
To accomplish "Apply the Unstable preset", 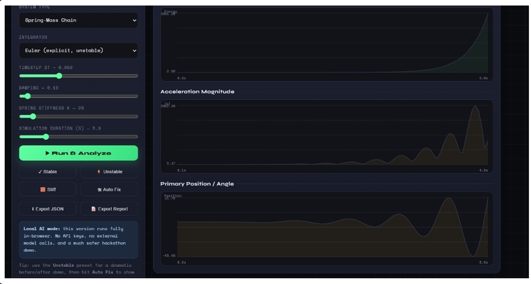I will click(109, 172).
